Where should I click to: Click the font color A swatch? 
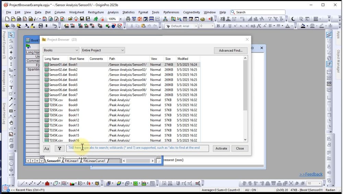pos(287,26)
